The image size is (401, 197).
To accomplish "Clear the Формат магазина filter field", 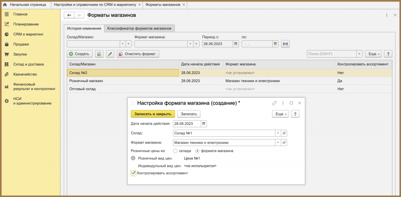I will (197, 44).
